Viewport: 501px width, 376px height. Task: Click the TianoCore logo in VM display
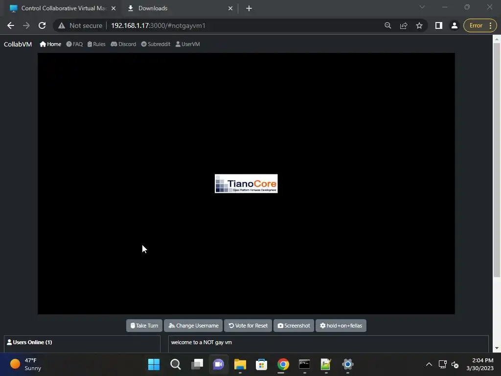246,184
